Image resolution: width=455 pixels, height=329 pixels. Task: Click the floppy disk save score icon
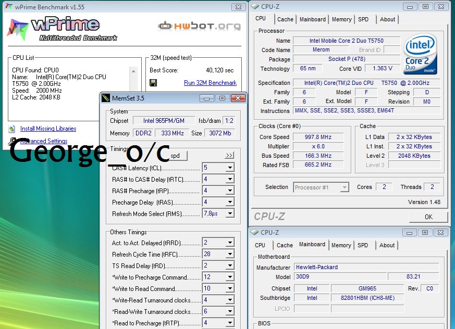click(153, 83)
